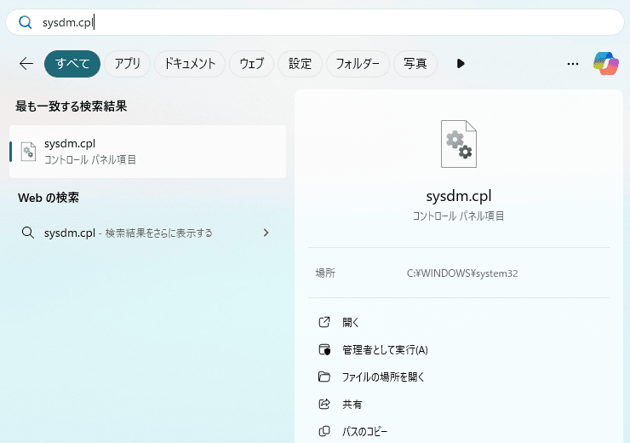
Task: Click the large sysdm.cpl gear icon
Action: pyautogui.click(x=459, y=144)
